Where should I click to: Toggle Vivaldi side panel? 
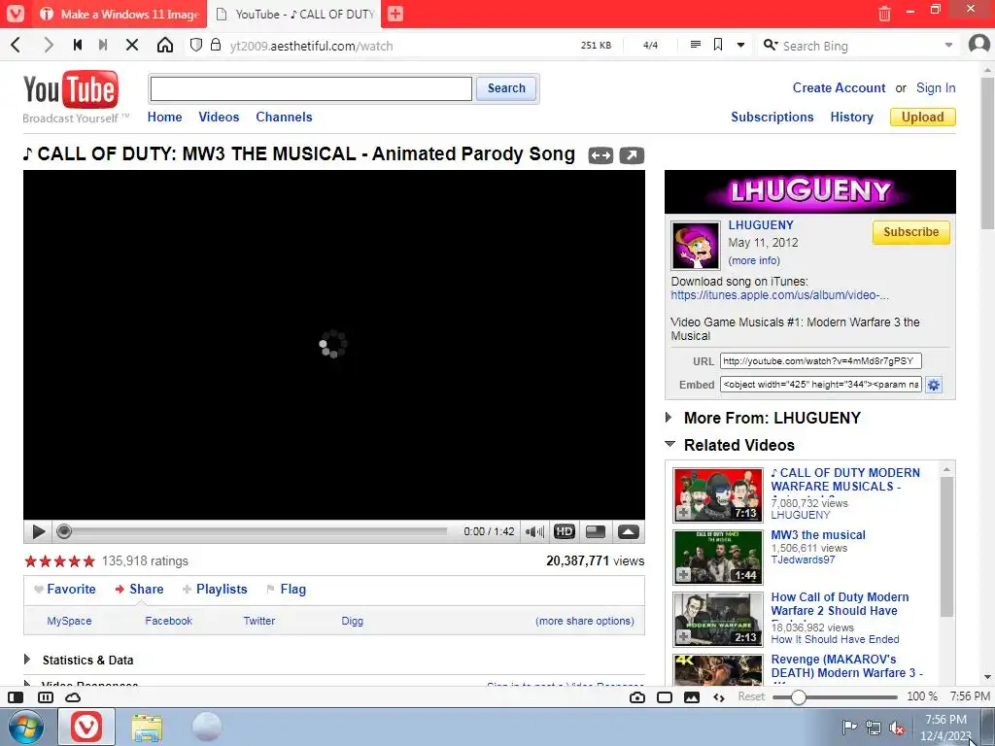[16, 697]
